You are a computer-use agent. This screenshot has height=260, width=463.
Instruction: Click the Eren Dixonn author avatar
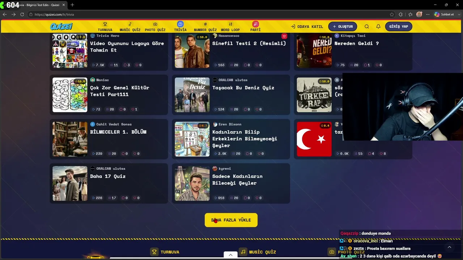[215, 124]
